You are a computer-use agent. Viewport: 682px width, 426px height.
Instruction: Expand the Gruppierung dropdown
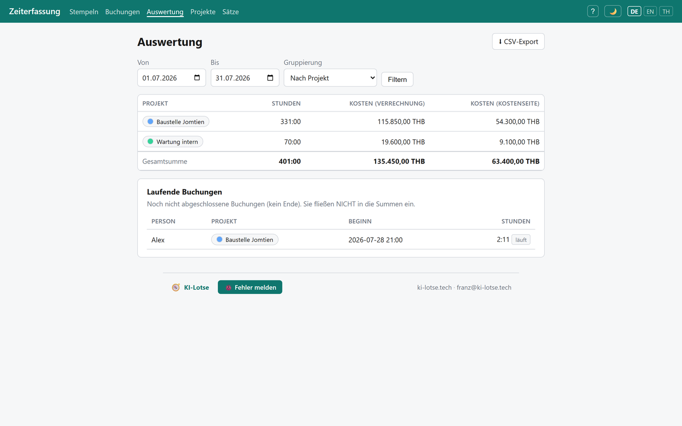click(x=330, y=78)
